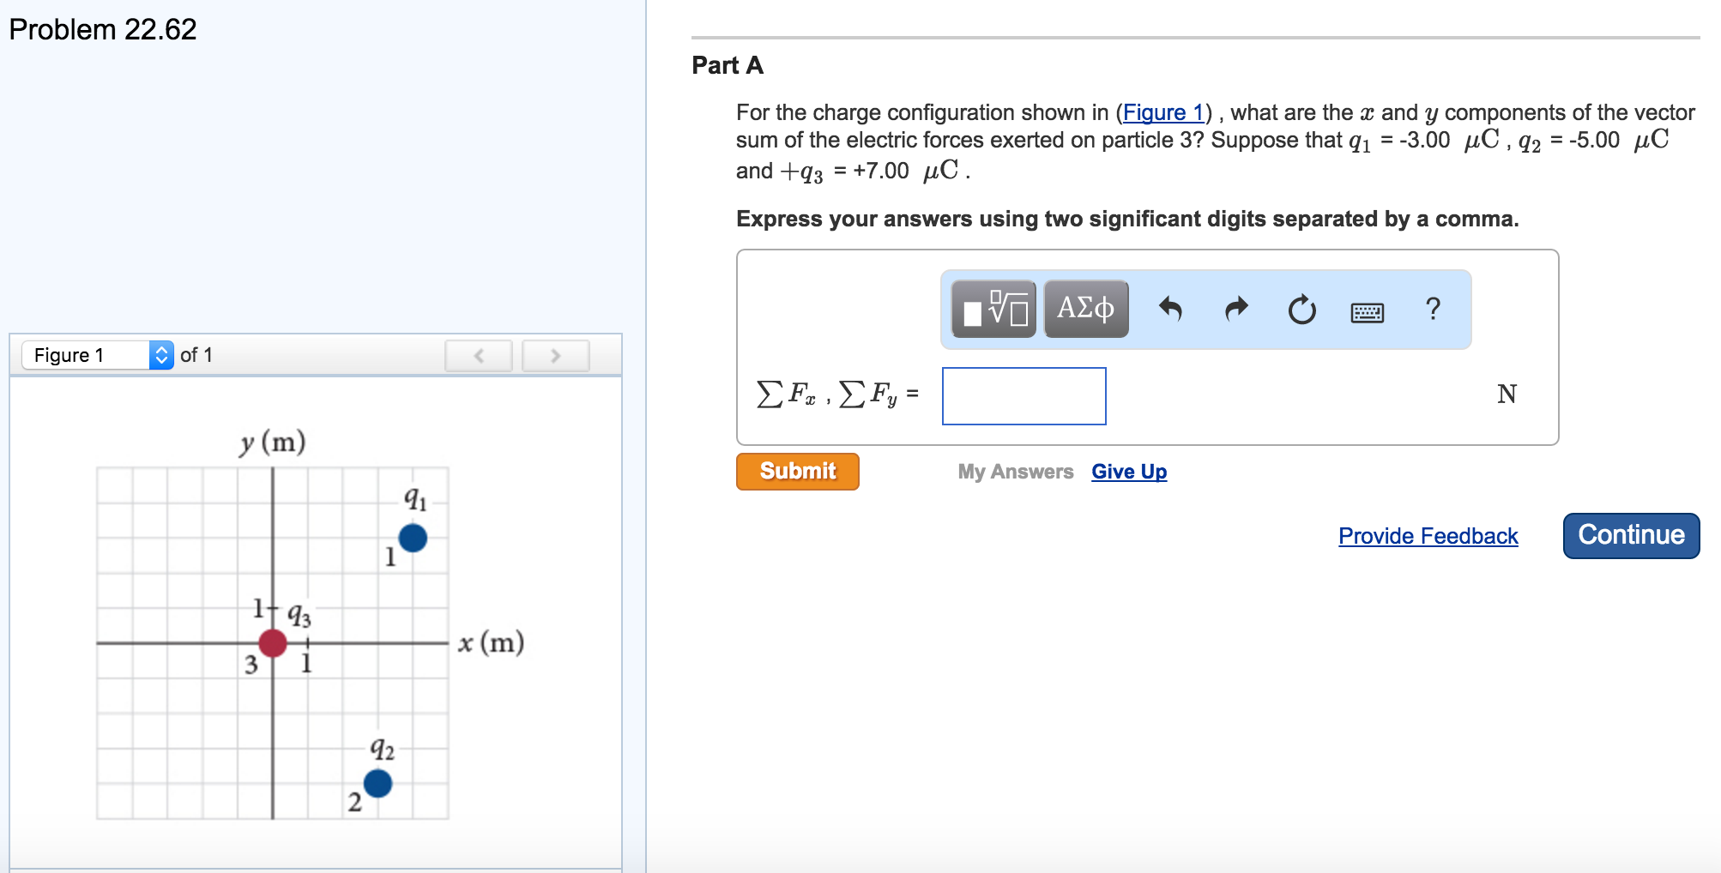Open help question mark icon

tap(1432, 309)
